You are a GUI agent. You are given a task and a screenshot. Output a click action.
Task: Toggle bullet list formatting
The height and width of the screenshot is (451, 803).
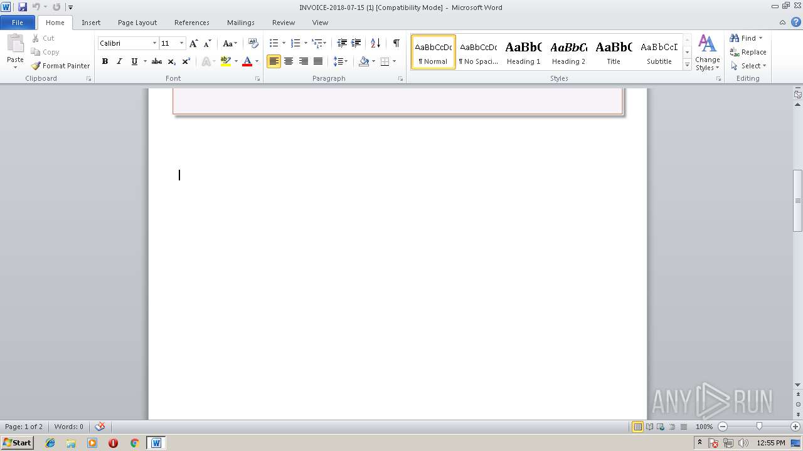click(x=274, y=43)
